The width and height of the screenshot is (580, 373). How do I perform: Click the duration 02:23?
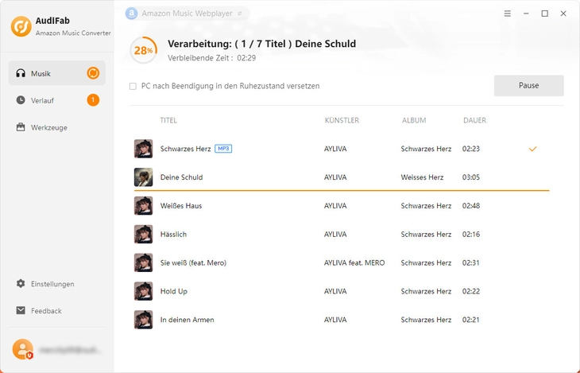[471, 149]
